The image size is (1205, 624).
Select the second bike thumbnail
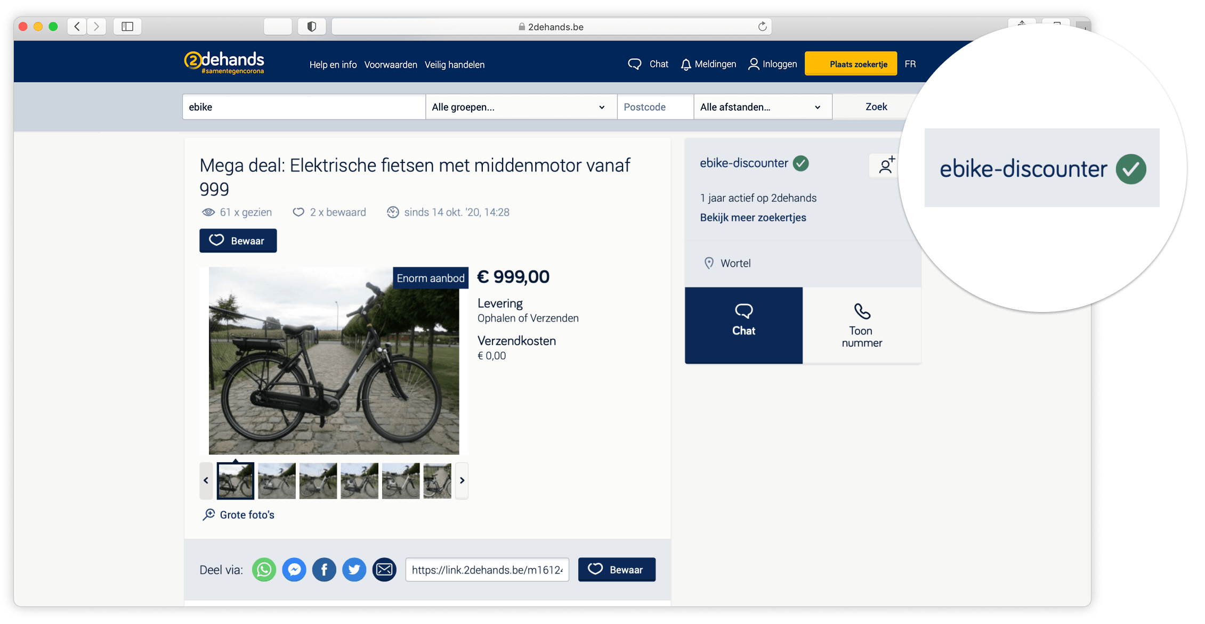coord(277,481)
